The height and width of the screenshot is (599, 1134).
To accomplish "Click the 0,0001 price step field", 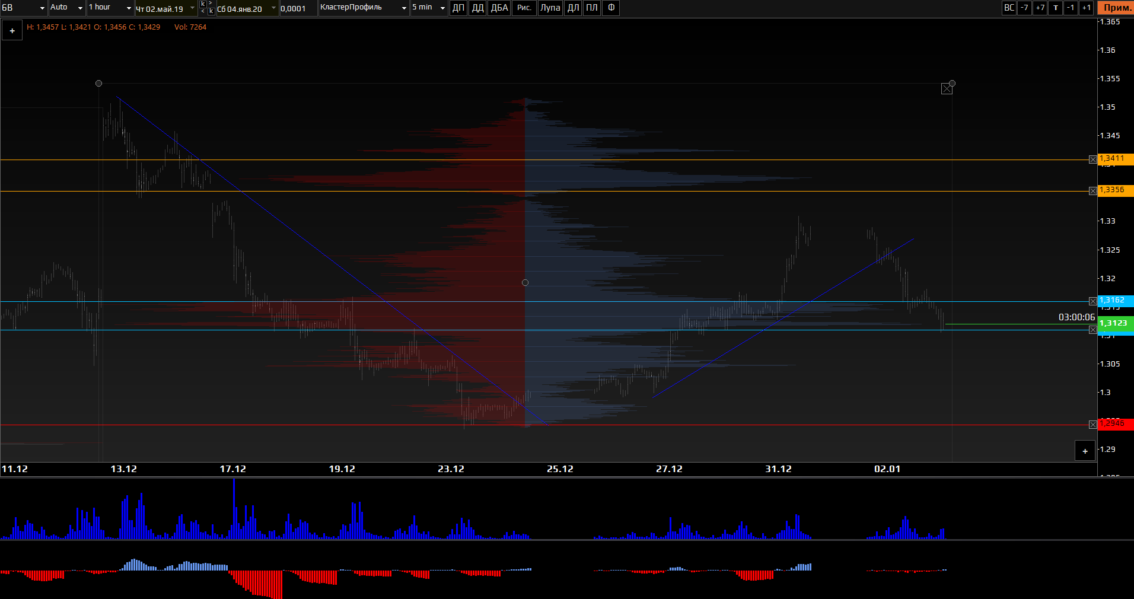I will point(297,8).
